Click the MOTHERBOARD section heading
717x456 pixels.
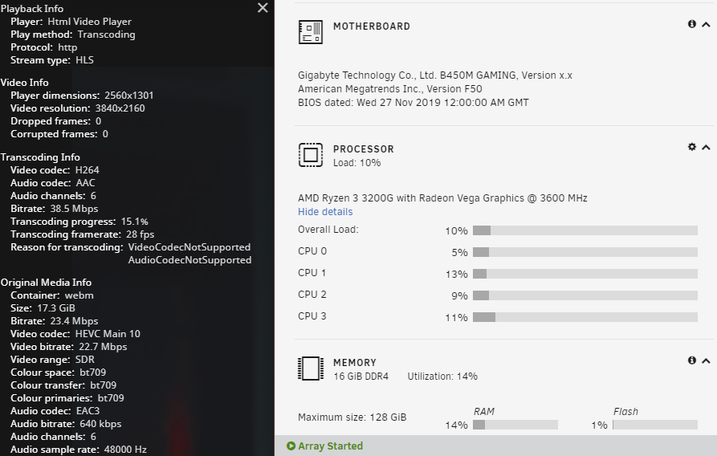pyautogui.click(x=371, y=26)
